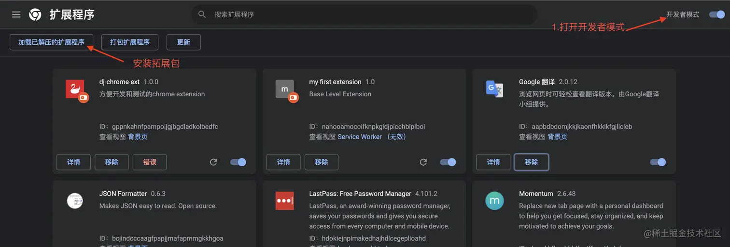Click the Momentum name text

point(536,194)
